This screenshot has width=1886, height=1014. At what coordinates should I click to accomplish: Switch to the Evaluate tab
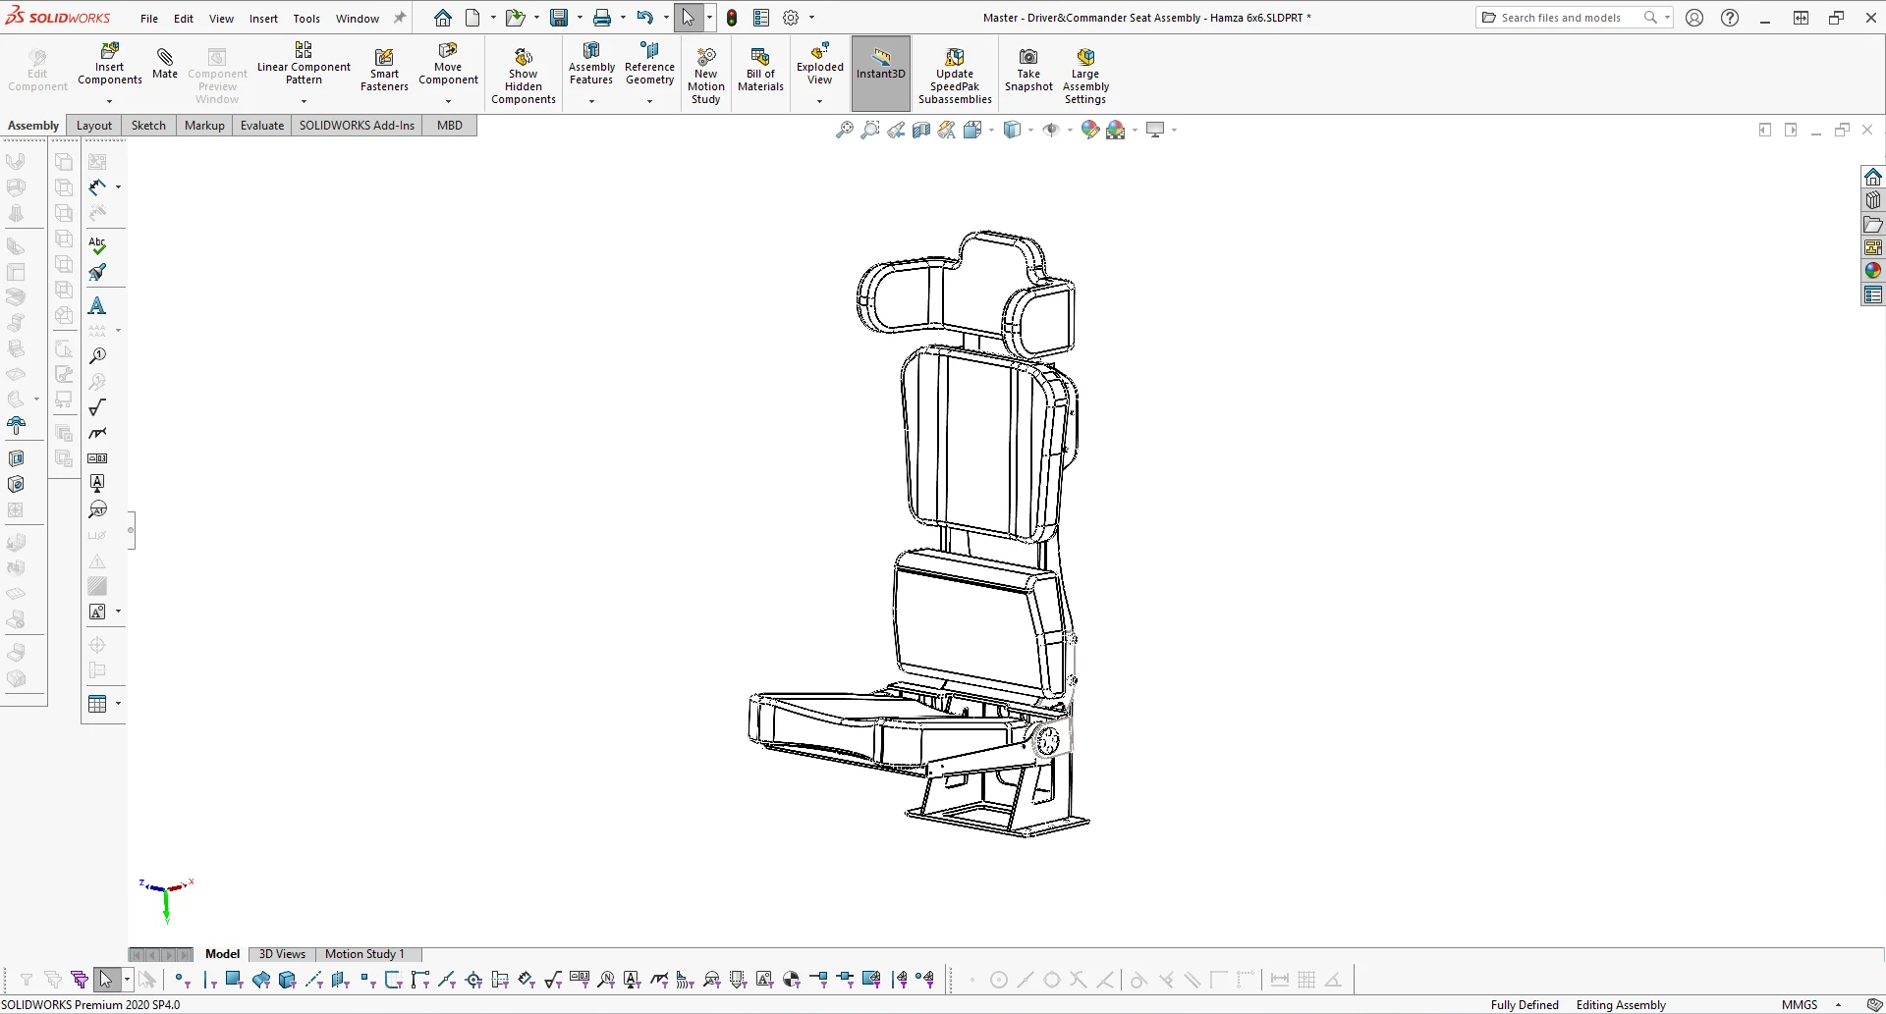[x=262, y=126]
